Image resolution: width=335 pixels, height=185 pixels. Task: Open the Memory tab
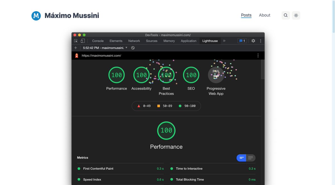[169, 41]
